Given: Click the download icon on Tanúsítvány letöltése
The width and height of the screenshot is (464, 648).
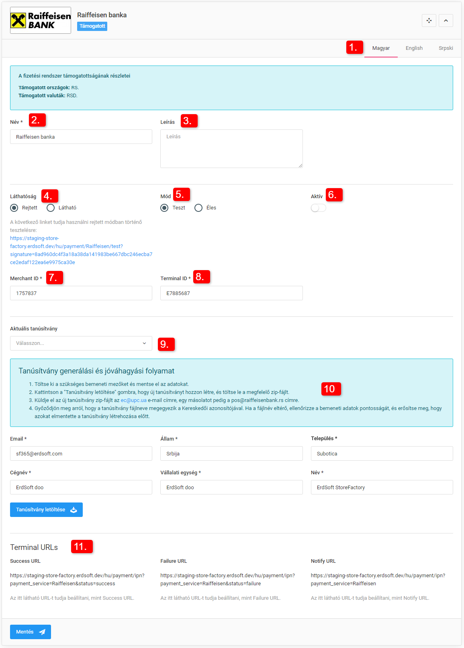Looking at the screenshot, I should tap(74, 510).
